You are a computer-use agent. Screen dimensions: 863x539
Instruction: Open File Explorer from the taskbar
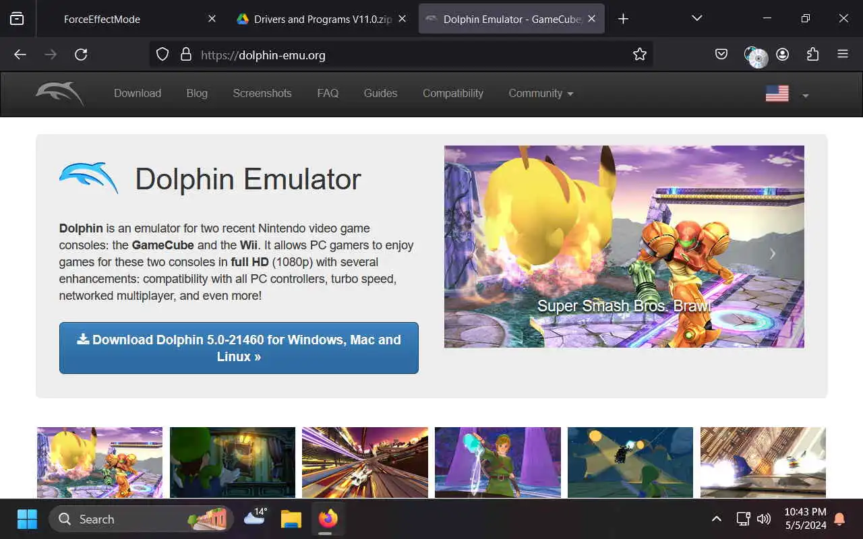click(x=291, y=519)
